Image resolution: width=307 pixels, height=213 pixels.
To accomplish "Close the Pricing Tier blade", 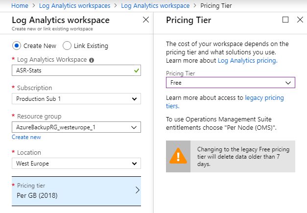I will [300, 20].
